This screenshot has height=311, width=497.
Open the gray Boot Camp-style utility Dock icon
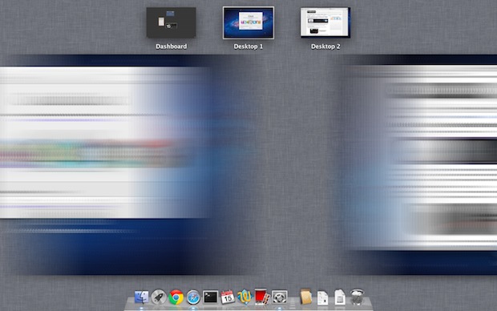pos(279,297)
